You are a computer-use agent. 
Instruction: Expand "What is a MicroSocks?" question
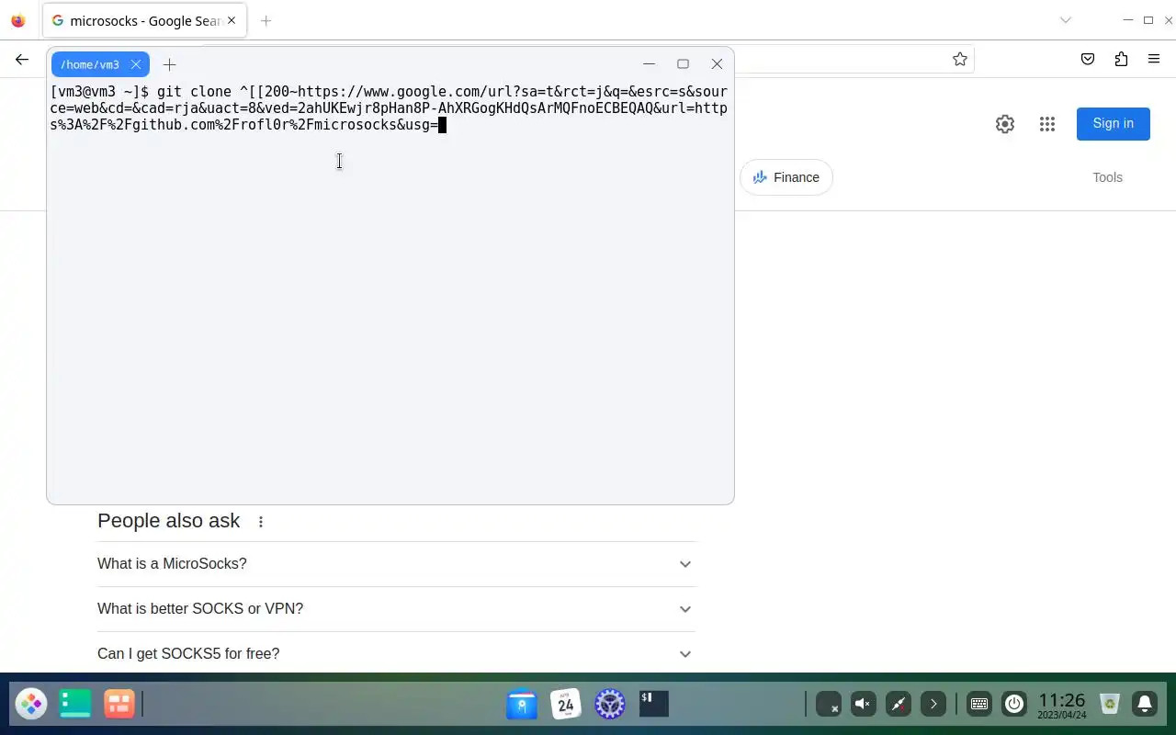pos(397,564)
